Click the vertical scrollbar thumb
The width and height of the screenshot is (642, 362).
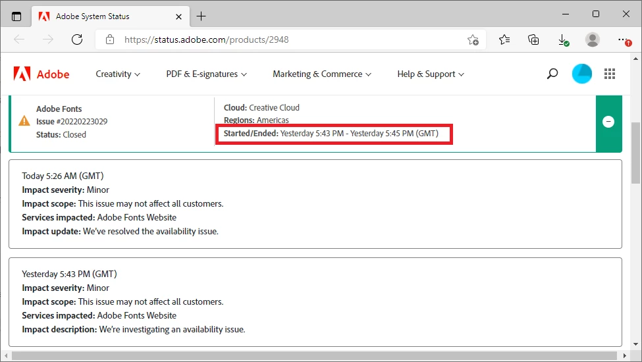pyautogui.click(x=635, y=153)
